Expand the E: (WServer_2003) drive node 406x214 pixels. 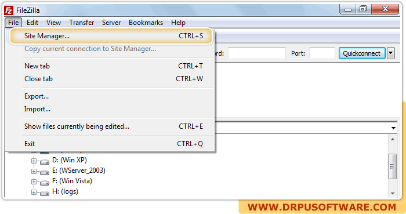(x=34, y=171)
